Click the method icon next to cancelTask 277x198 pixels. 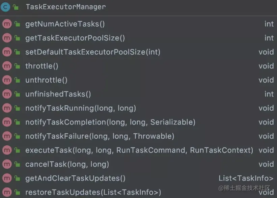coord(7,164)
